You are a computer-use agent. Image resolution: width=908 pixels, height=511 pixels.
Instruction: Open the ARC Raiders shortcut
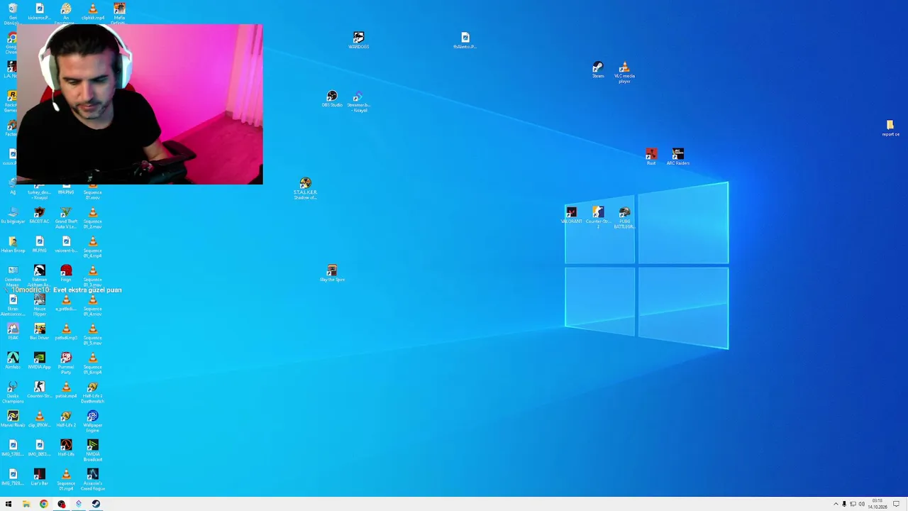pos(677,157)
